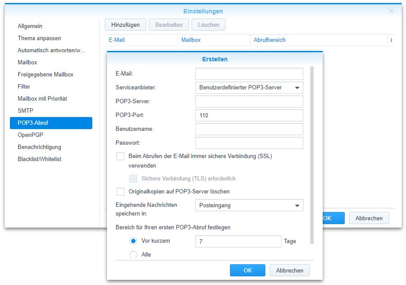The height and width of the screenshot is (285, 406).
Task: Toggle Sichere Verbindung (TLS) erforderlich
Action: point(133,178)
